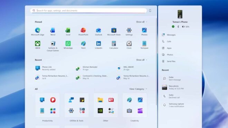
Task: Expand Show all for Recent items
Action: [142, 60]
